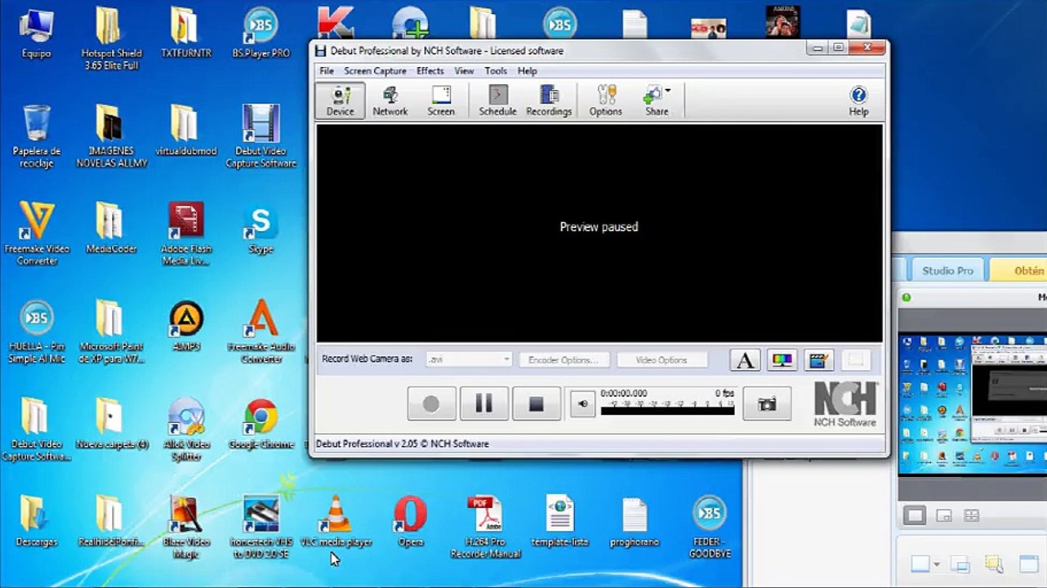Click the 0:00:00.000 recording time readout
This screenshot has width=1047, height=588.
pos(624,394)
